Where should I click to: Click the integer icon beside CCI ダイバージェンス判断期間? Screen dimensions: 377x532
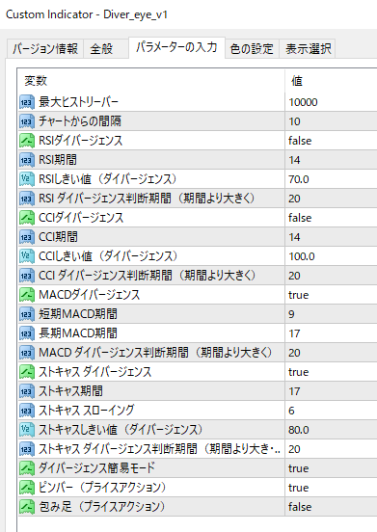pyautogui.click(x=27, y=276)
